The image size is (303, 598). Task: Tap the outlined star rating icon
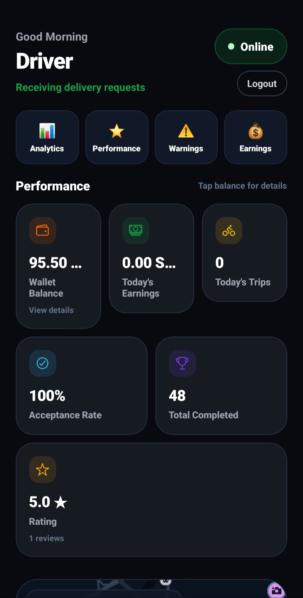coord(43,470)
